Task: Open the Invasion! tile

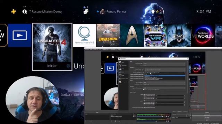Action: coord(108,35)
